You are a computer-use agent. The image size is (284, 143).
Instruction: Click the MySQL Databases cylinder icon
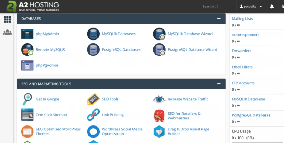pos(93,34)
